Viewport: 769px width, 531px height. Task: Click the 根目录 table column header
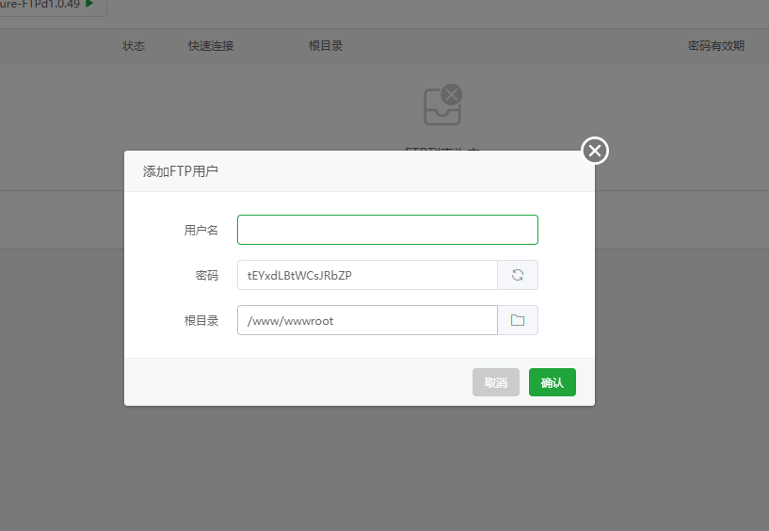point(326,46)
